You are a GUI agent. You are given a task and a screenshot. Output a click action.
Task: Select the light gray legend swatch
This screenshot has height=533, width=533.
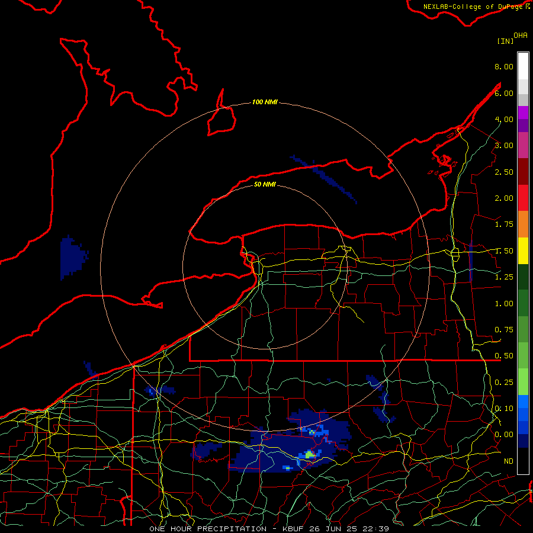tap(523, 86)
